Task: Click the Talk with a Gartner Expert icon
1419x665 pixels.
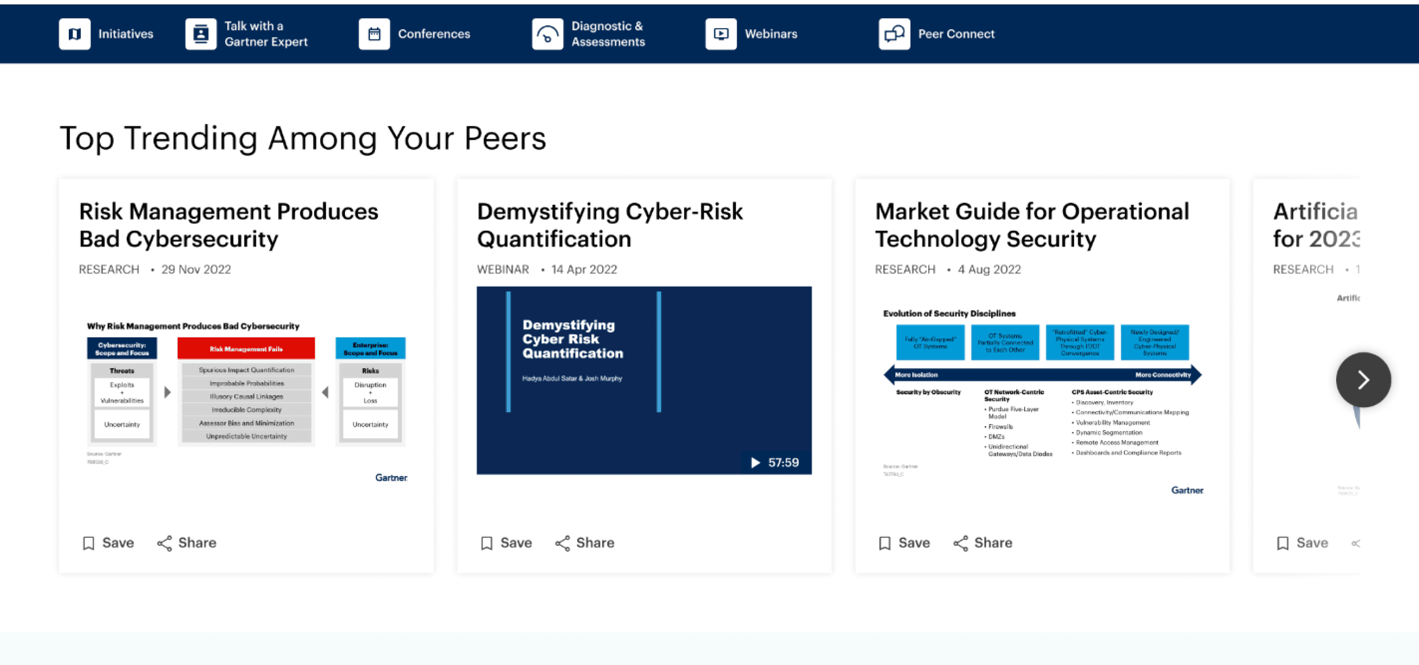Action: coord(201,34)
